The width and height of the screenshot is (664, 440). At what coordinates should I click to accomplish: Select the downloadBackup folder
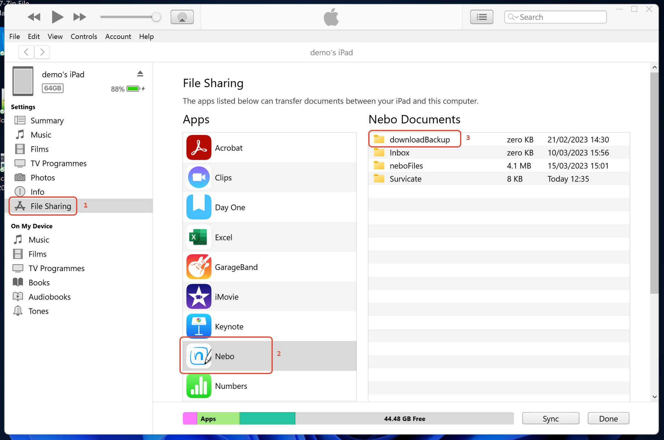pos(419,140)
